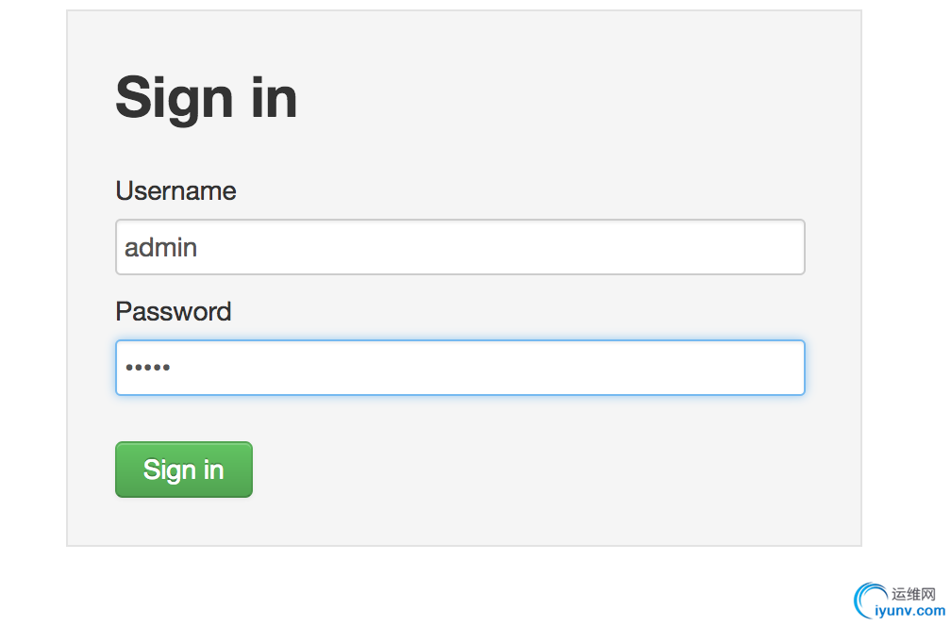This screenshot has height=626, width=951.
Task: Click the masked password dots
Action: [x=147, y=367]
